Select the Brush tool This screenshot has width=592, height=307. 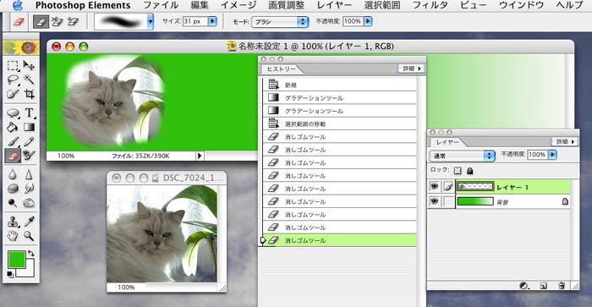click(x=13, y=141)
